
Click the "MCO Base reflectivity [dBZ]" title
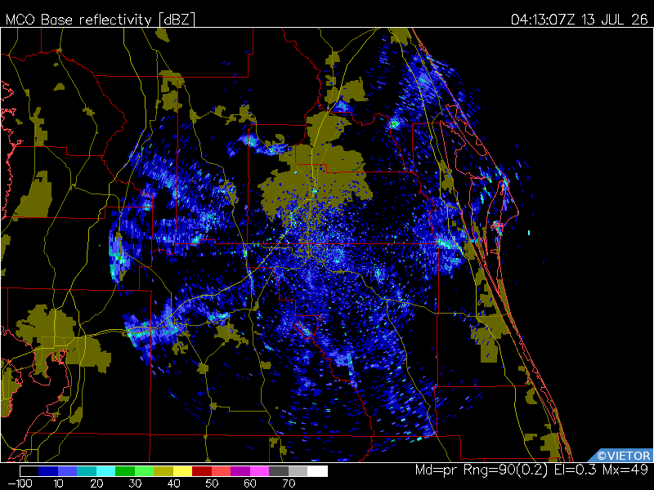click(100, 20)
